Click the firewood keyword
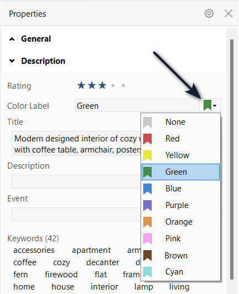Screen dimensions: 239x294 point(61,275)
